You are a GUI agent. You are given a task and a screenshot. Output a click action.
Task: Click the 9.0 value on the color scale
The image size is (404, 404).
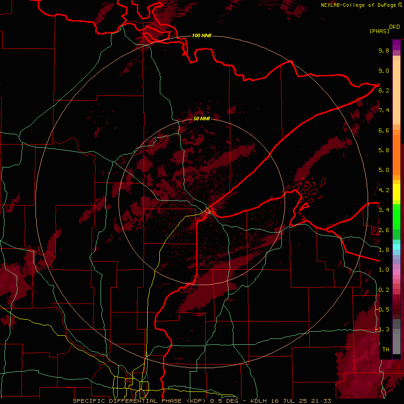[x=384, y=70]
